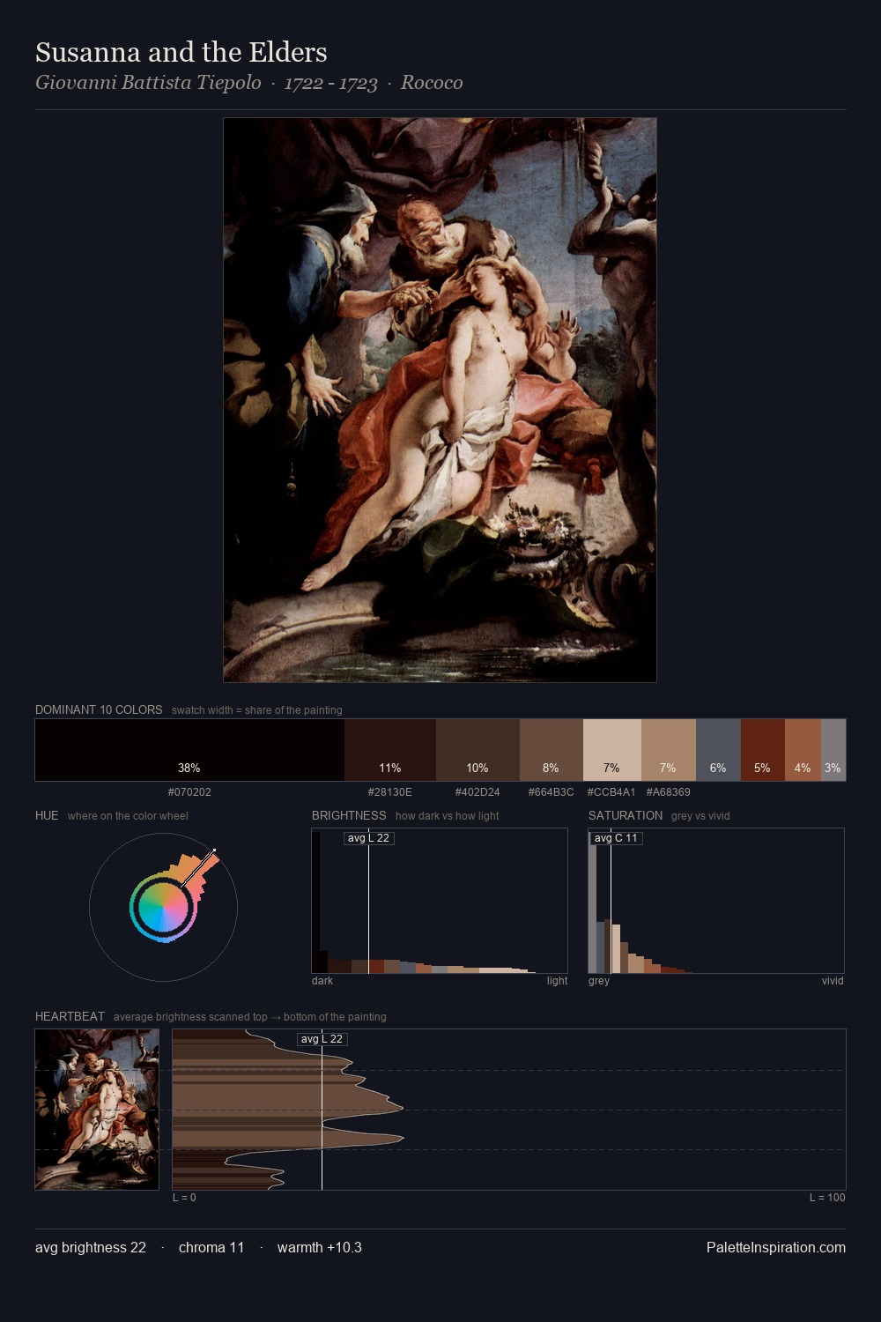
Task: Click the BRIGHTNESS section heading
Action: click(349, 815)
